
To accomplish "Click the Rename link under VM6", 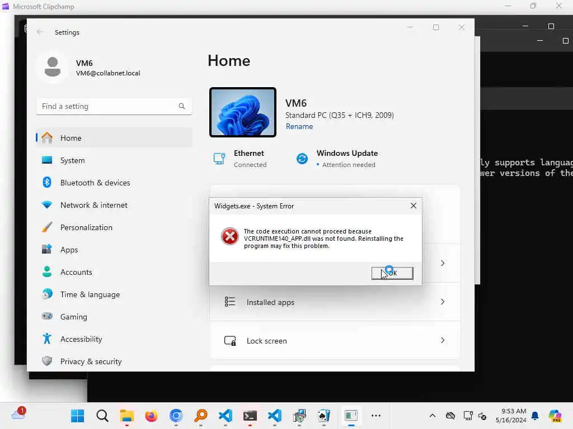I will 299,126.
